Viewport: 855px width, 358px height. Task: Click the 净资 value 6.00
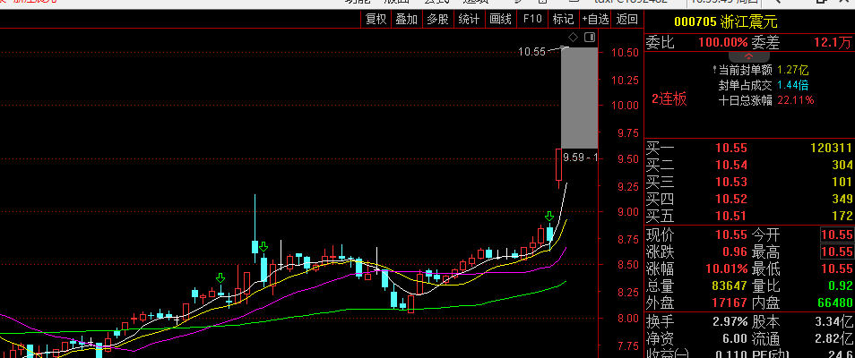pos(735,338)
